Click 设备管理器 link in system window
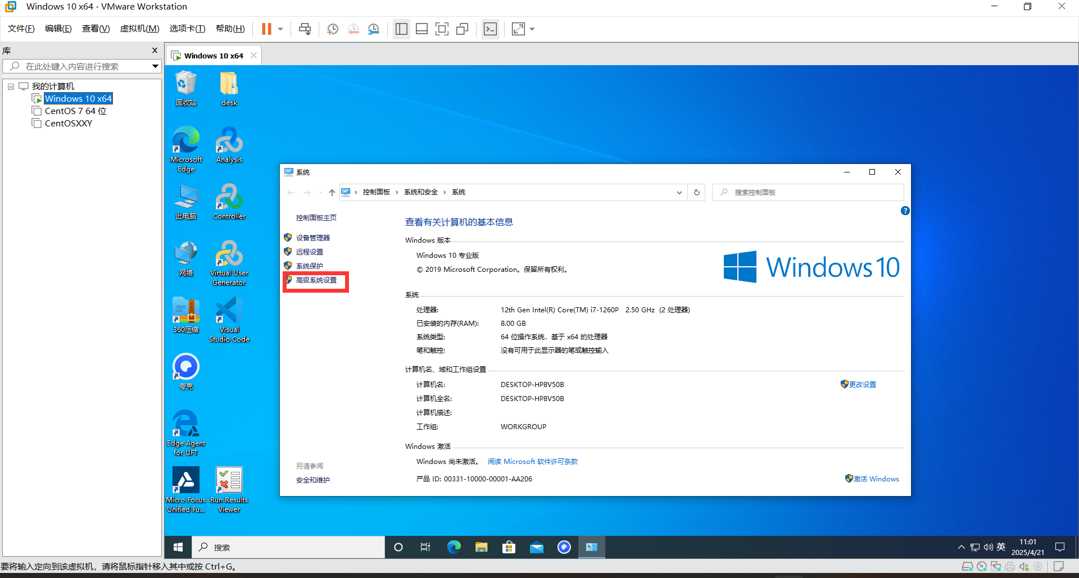 pyautogui.click(x=312, y=238)
